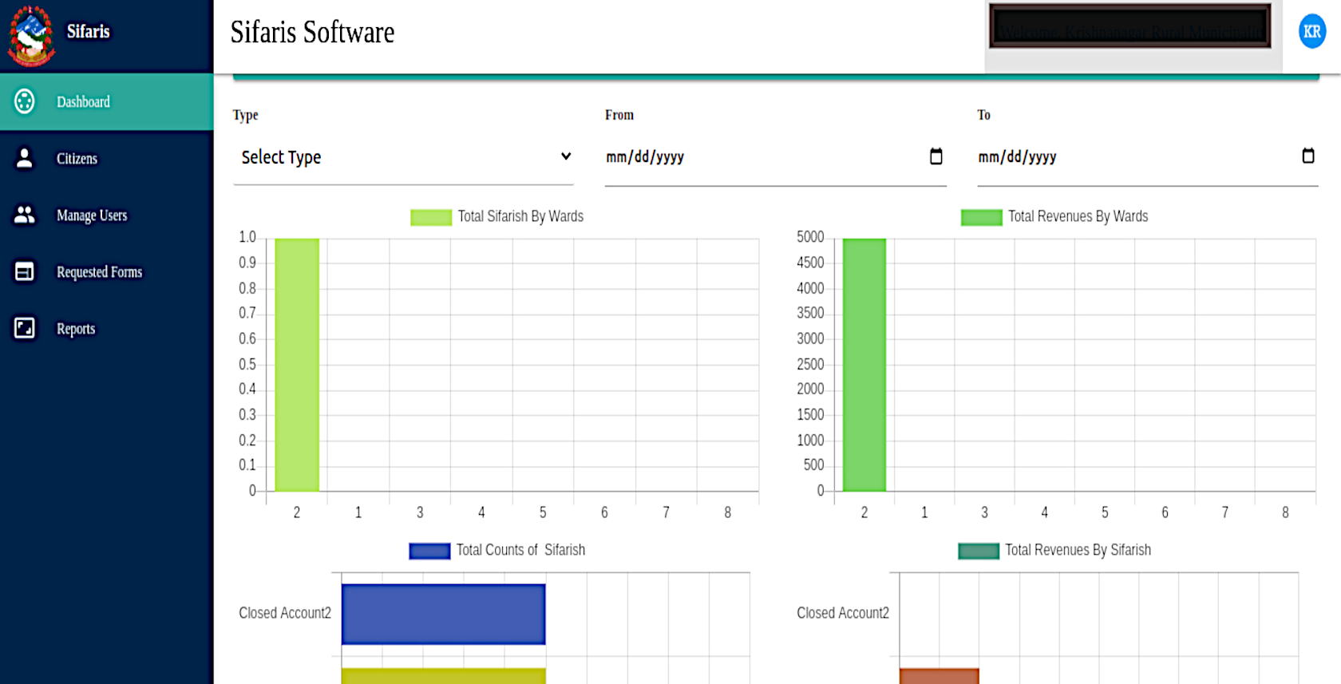Click the Sifaris emblem logo
The image size is (1341, 684).
coord(31,35)
